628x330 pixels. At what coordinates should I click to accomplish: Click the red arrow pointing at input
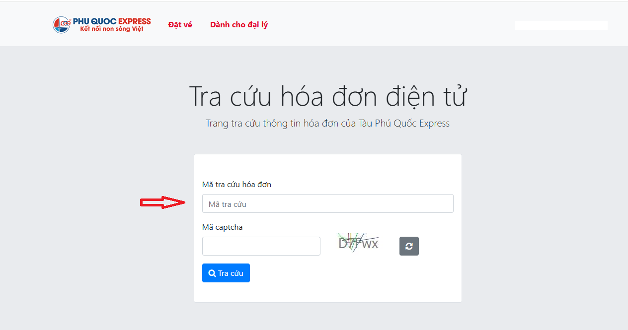pos(162,202)
